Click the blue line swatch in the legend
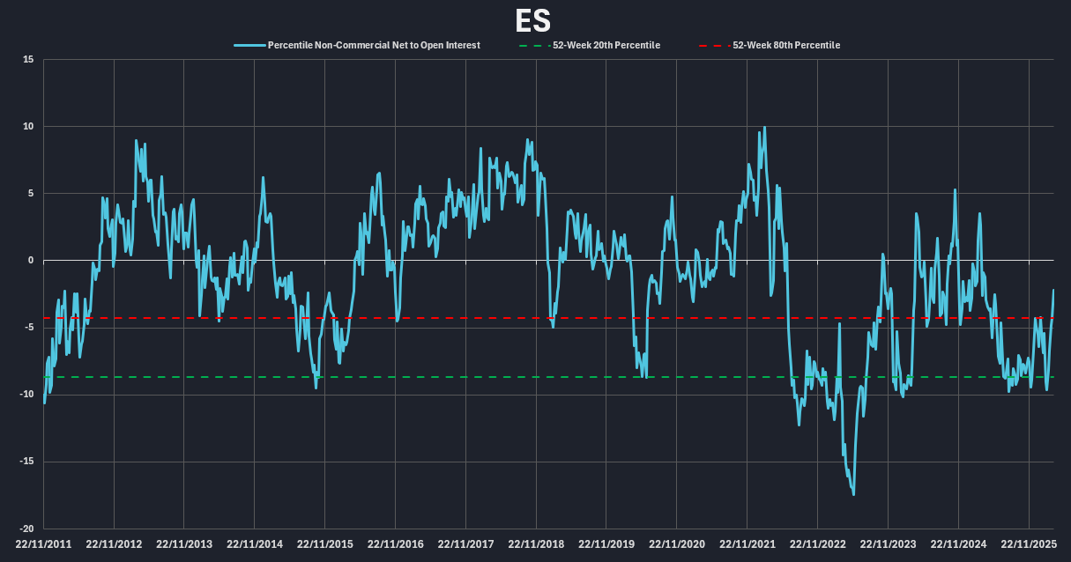 coord(249,45)
